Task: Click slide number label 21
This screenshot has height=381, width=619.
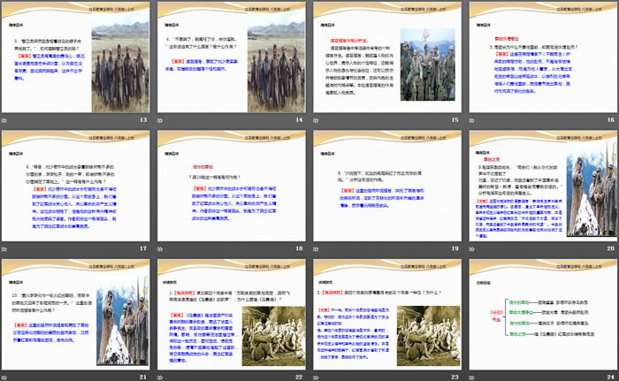Action: pos(143,377)
